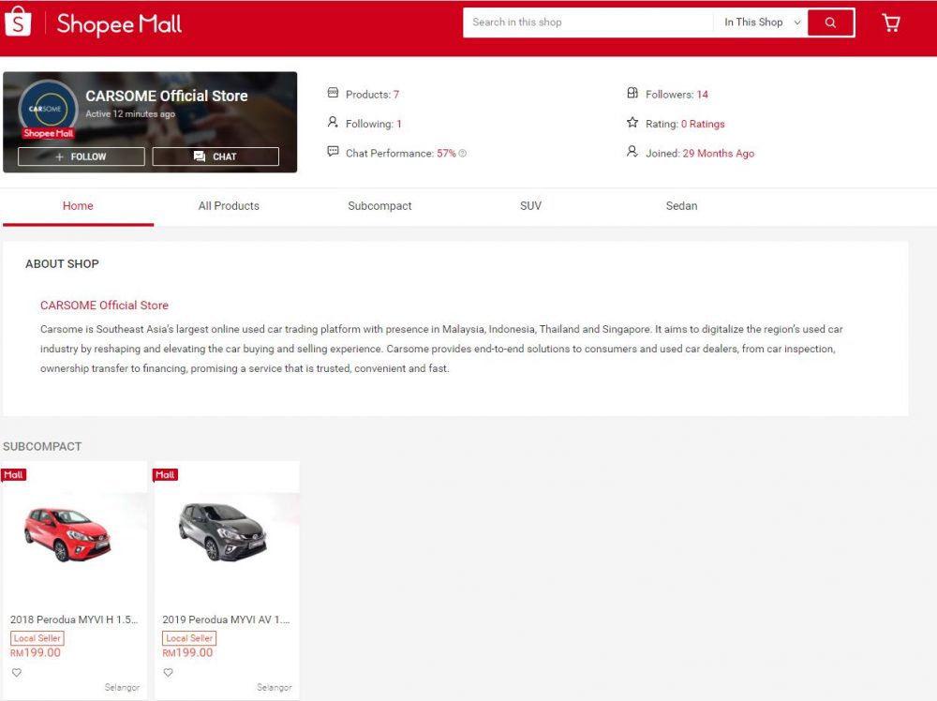Viewport: 937px width, 701px height.
Task: Click the search in this shop field
Action: [x=587, y=22]
